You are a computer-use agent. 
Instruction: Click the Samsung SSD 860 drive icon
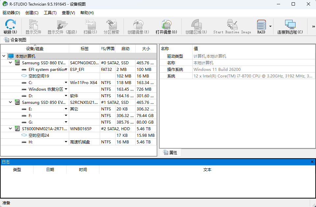coord(17,63)
